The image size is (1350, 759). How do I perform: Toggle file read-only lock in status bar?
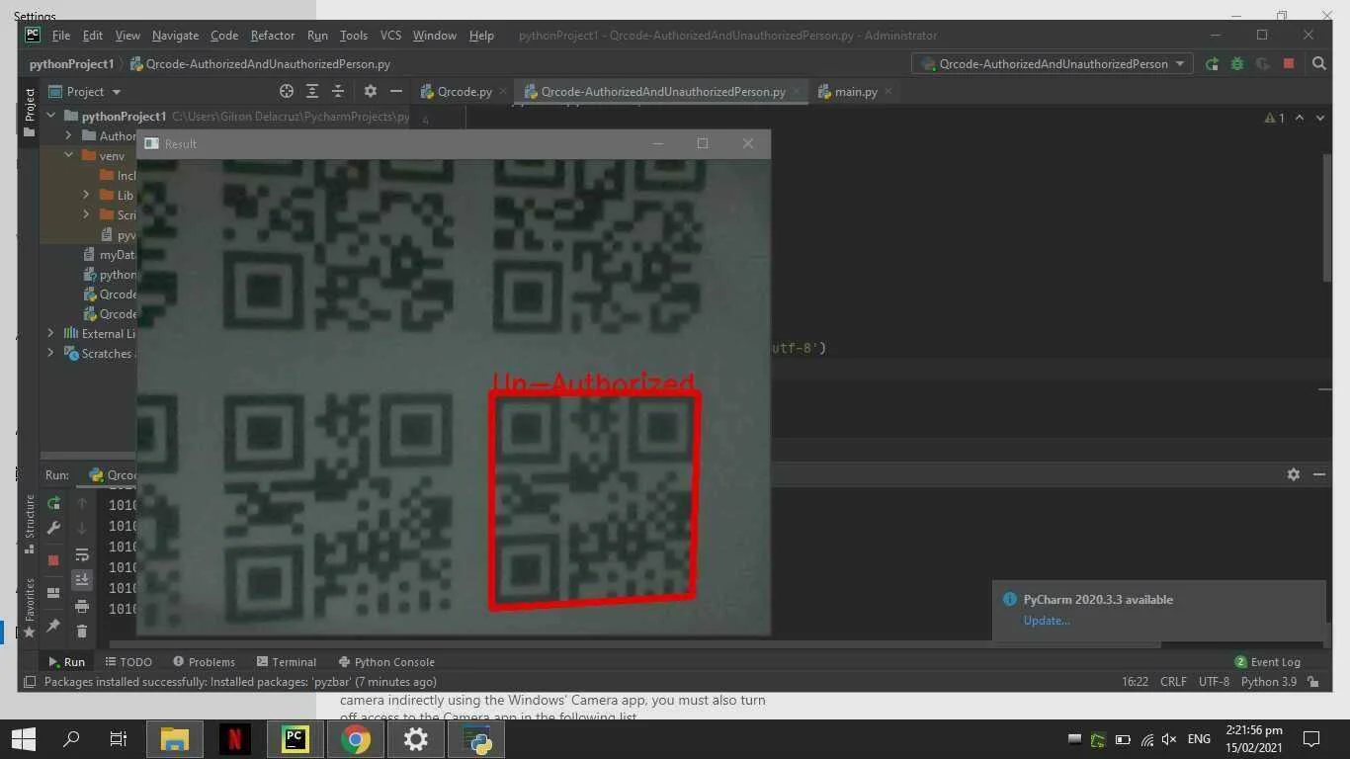click(x=1312, y=682)
